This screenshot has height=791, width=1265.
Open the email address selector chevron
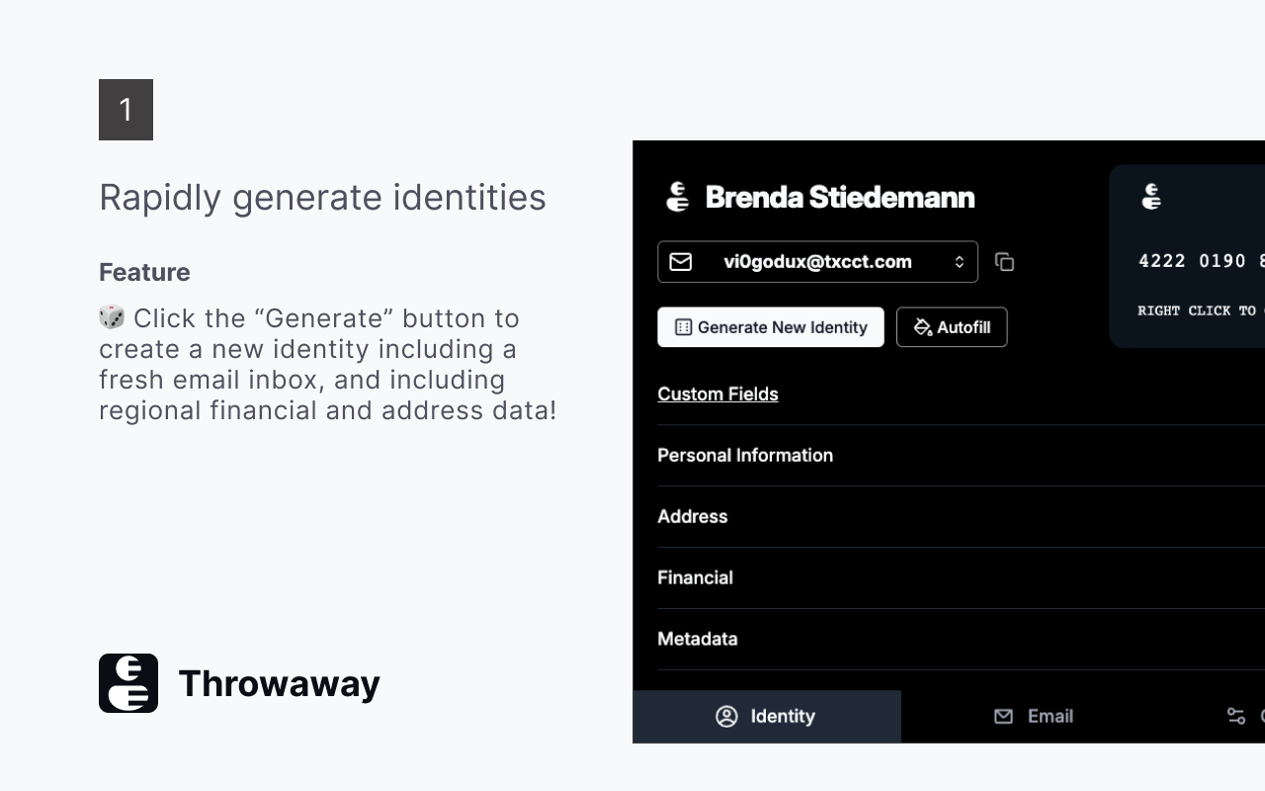tap(959, 262)
